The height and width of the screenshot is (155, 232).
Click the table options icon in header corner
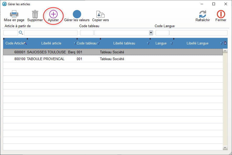click(x=225, y=43)
